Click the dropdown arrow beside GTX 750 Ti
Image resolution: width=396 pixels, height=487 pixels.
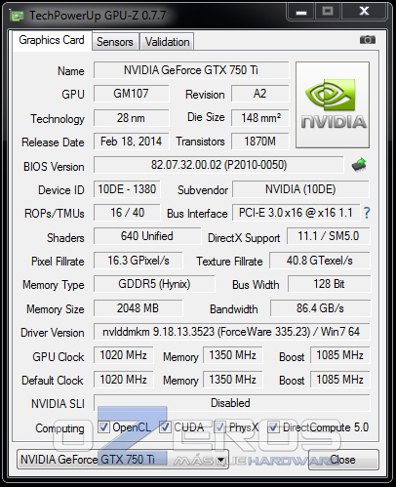point(221,460)
